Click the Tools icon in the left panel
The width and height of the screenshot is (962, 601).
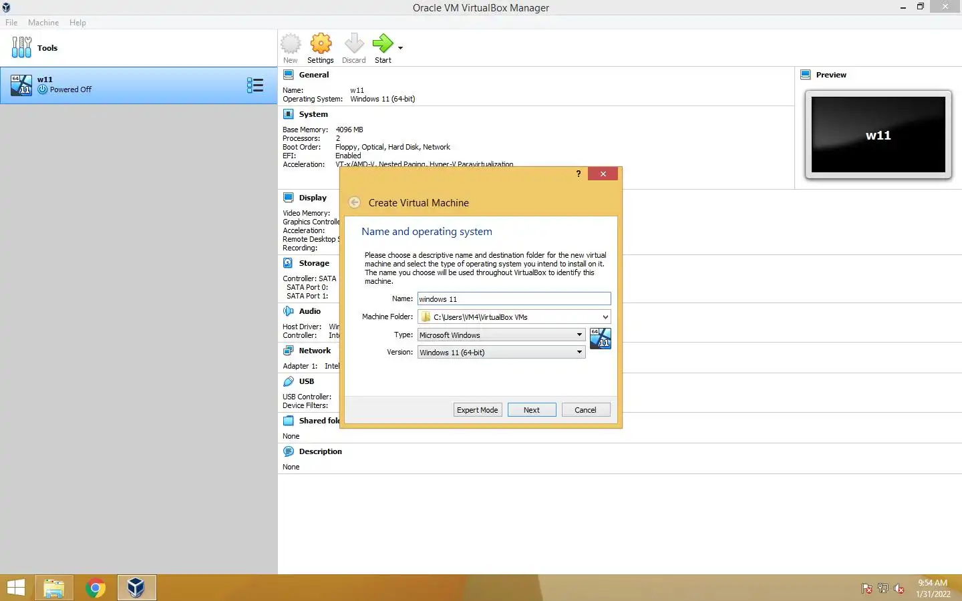pyautogui.click(x=21, y=47)
